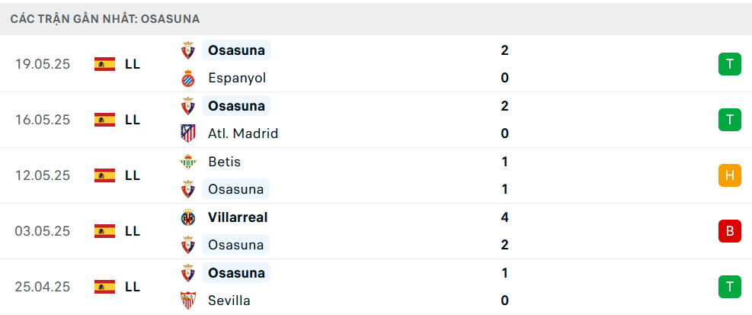Click score 4 in Villarreal row
The height and width of the screenshot is (315, 752).
click(x=504, y=217)
